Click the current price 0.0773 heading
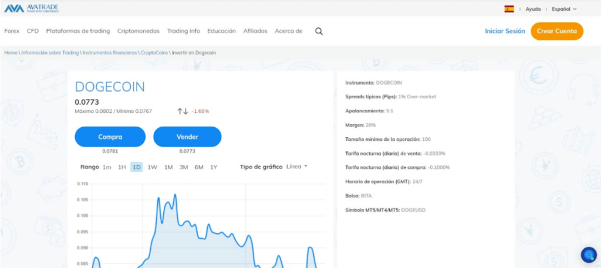Image resolution: width=601 pixels, height=268 pixels. tap(87, 102)
